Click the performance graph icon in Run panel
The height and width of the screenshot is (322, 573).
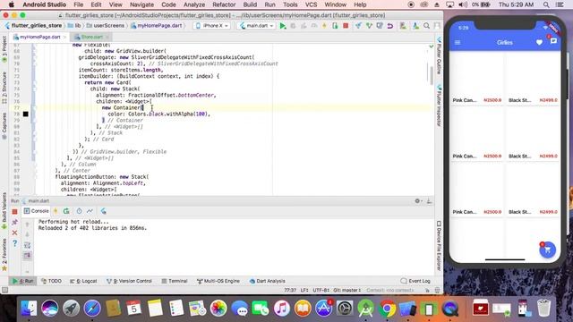[90, 211]
